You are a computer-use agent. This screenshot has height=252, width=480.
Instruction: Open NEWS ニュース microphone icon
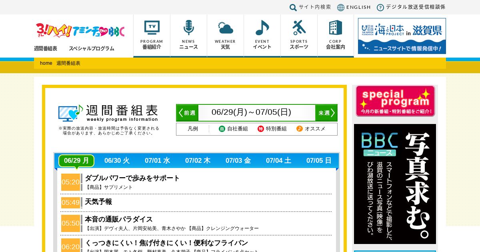point(188,28)
